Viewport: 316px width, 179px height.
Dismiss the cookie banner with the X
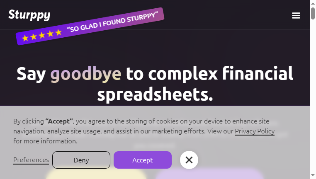[189, 160]
